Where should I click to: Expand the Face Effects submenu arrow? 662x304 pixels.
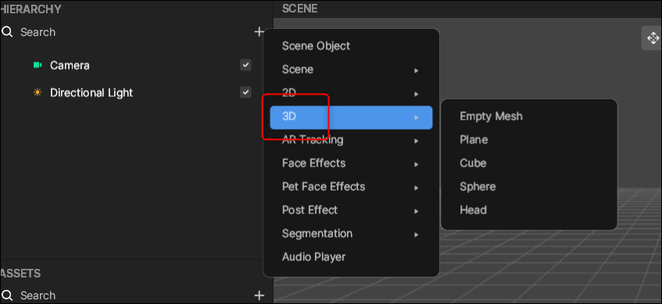417,164
